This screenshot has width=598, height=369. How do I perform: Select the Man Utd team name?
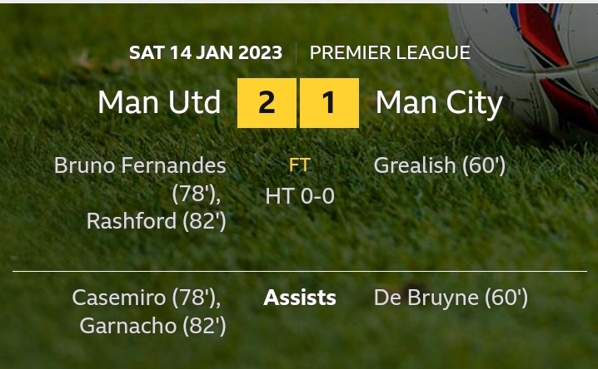click(x=159, y=103)
